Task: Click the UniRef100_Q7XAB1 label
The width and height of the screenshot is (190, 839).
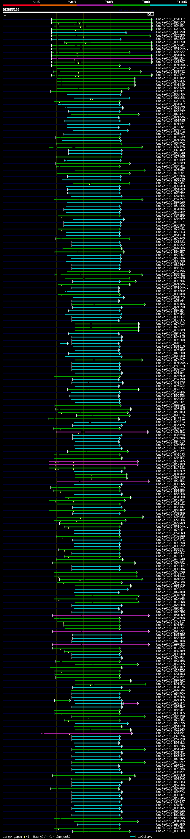Action: click(170, 530)
